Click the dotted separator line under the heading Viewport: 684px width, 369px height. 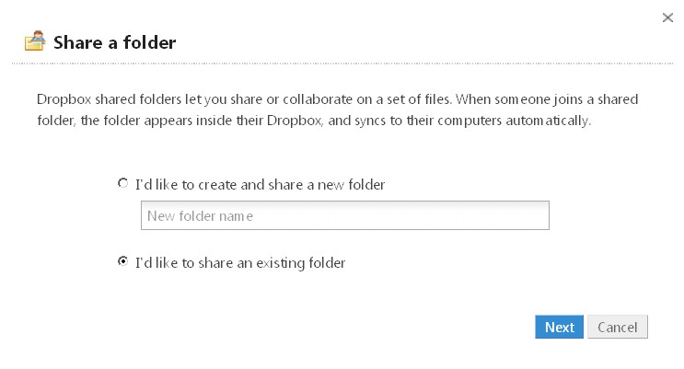click(342, 63)
